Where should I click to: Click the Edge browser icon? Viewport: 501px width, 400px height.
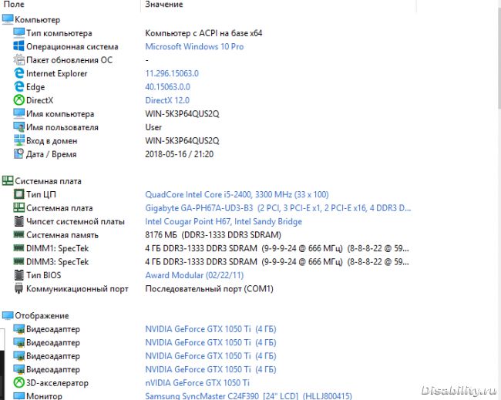18,86
